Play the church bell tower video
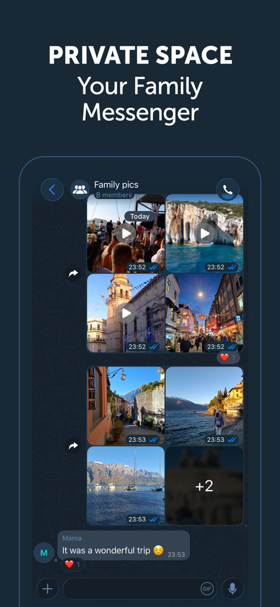 pyautogui.click(x=126, y=313)
